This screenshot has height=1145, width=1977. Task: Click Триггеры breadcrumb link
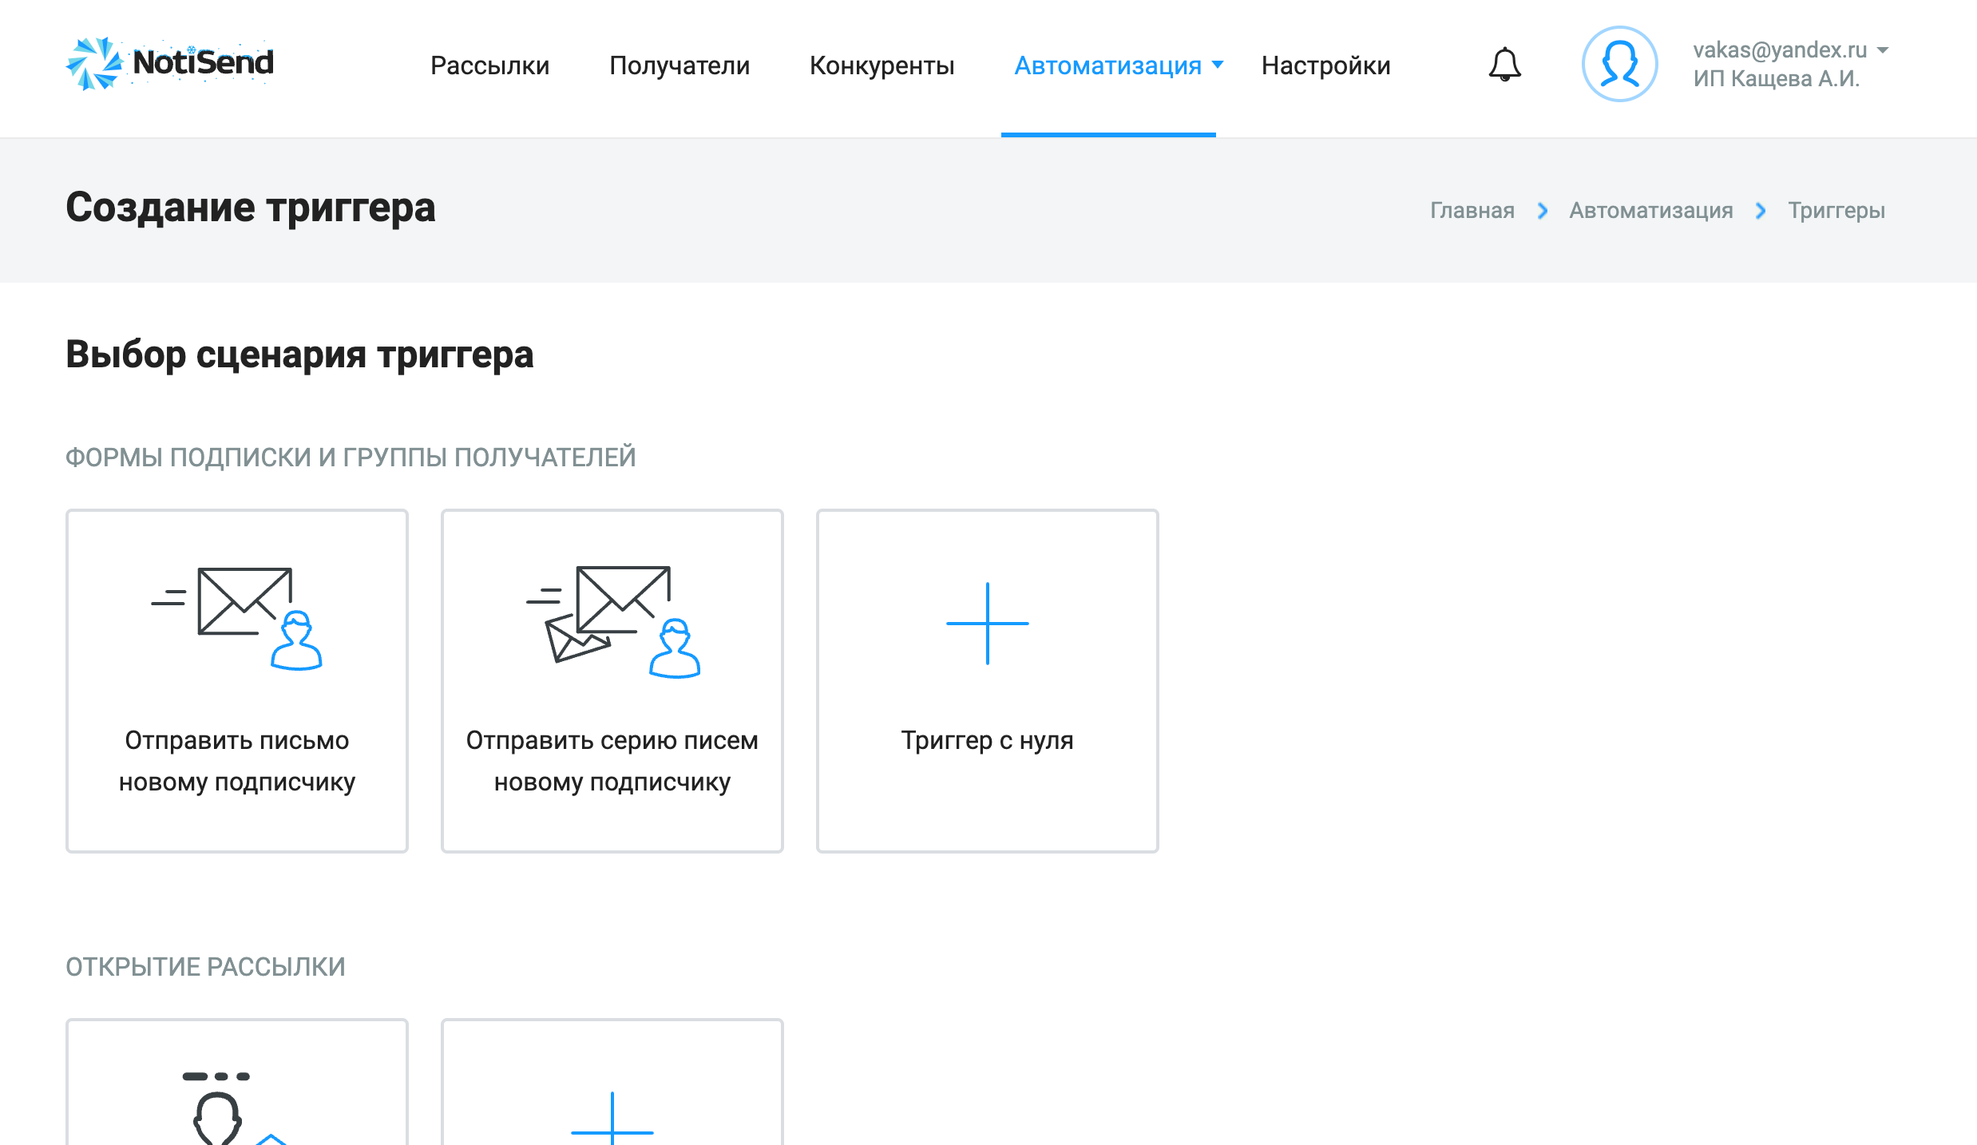click(x=1836, y=211)
